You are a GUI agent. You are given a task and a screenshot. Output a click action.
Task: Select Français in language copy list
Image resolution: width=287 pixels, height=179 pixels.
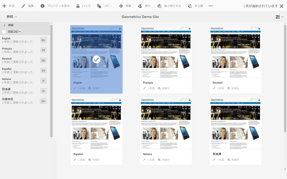coord(25,50)
